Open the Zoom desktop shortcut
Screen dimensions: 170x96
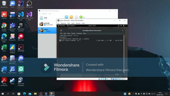(x=12, y=4)
